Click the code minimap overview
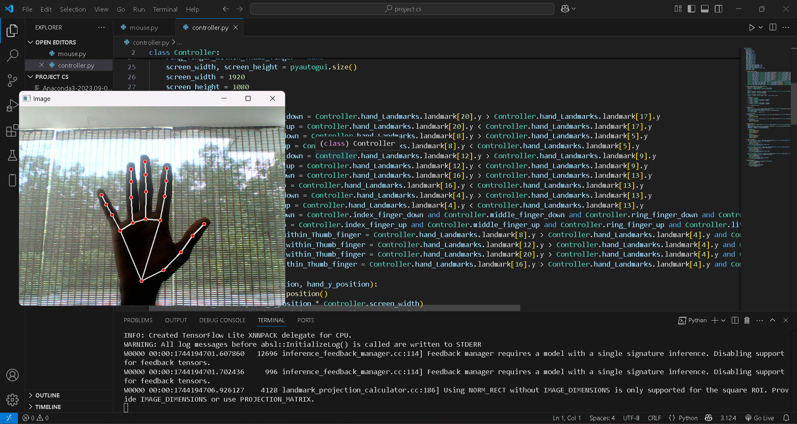 pyautogui.click(x=767, y=108)
